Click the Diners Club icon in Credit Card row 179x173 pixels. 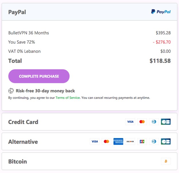pos(154,122)
